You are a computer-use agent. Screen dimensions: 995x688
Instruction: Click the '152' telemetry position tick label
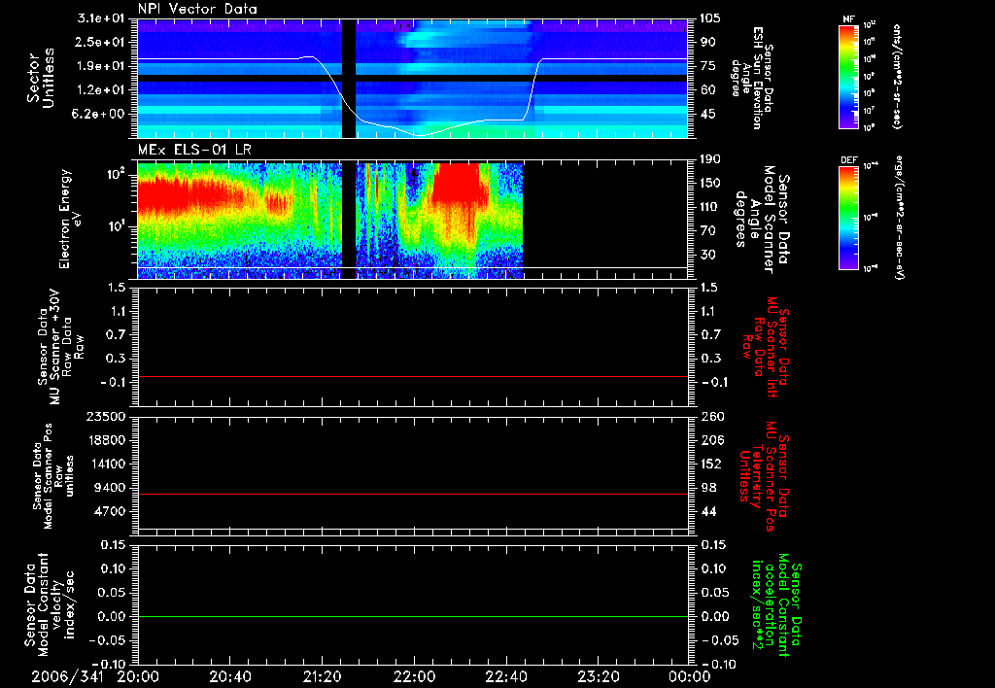click(x=710, y=464)
